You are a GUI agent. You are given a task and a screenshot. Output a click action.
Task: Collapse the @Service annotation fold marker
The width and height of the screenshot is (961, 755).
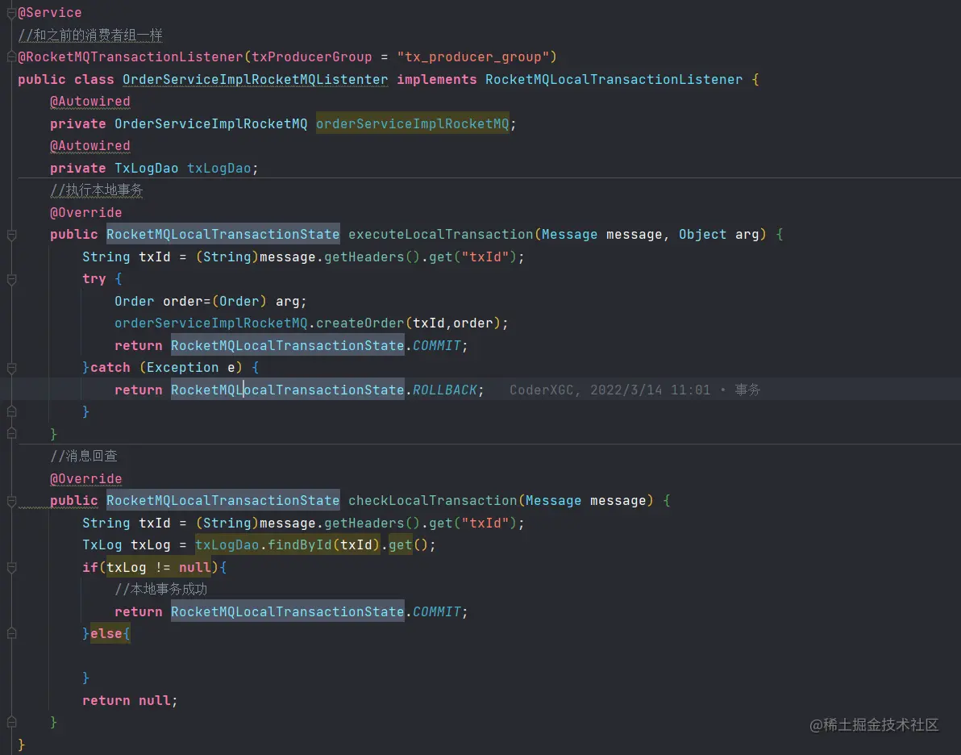pyautogui.click(x=11, y=13)
